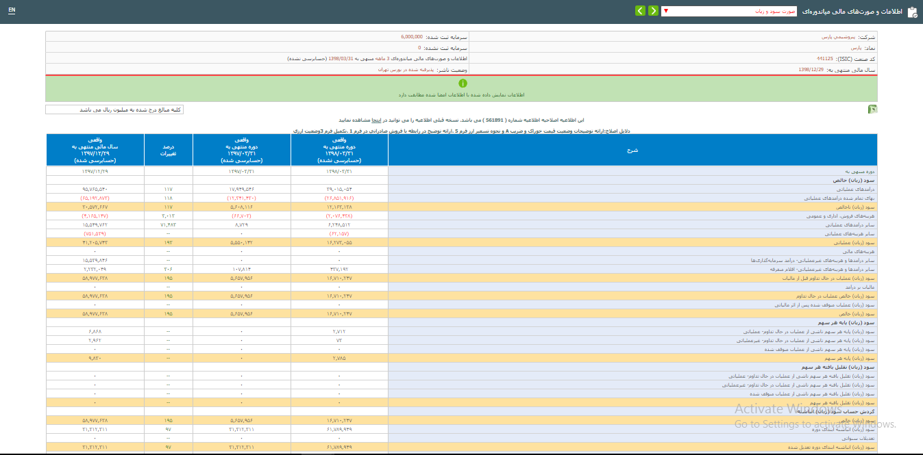Click the 'سایر درآمدهای عملیاتی' row label

coord(850,224)
